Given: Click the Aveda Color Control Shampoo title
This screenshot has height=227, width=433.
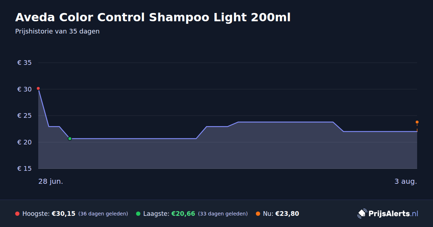Looking at the screenshot, I should pos(153,17).
